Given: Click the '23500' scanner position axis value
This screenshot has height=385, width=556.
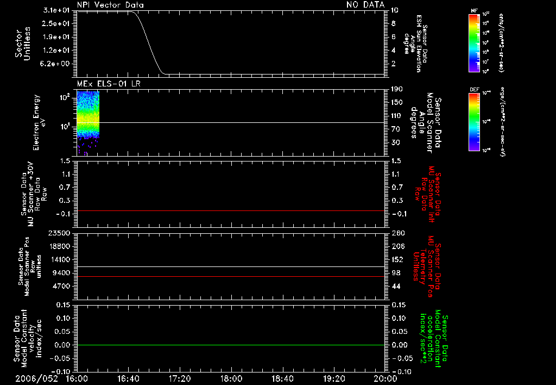Looking at the screenshot, I should [x=59, y=233].
